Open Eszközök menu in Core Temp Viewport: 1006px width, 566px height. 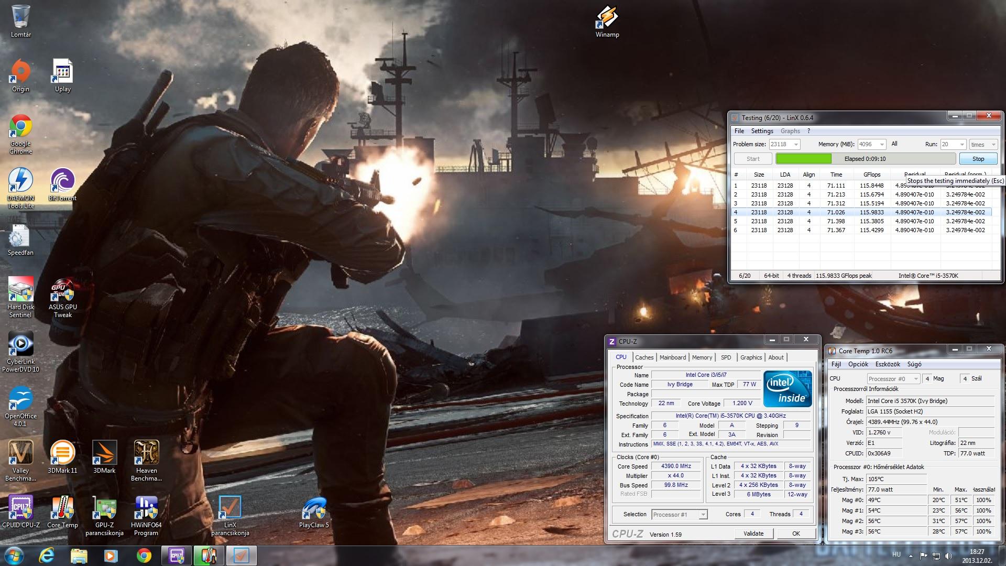[x=888, y=364]
